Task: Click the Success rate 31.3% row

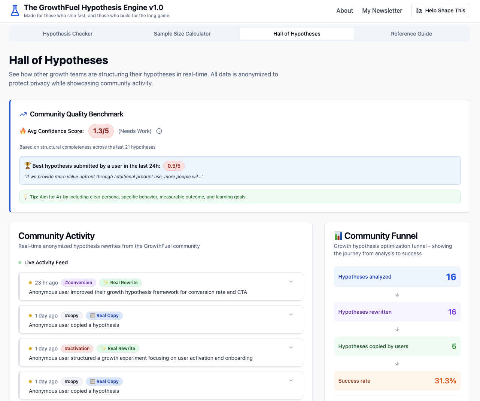Action: click(x=397, y=381)
